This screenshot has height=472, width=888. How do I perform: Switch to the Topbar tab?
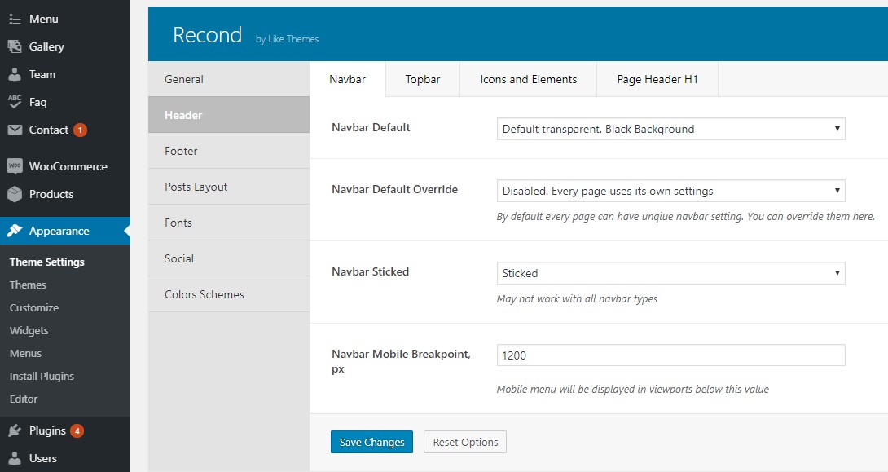423,79
